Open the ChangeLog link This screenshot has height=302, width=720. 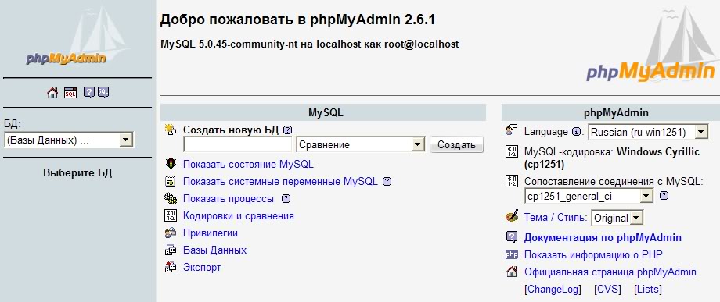(x=553, y=290)
